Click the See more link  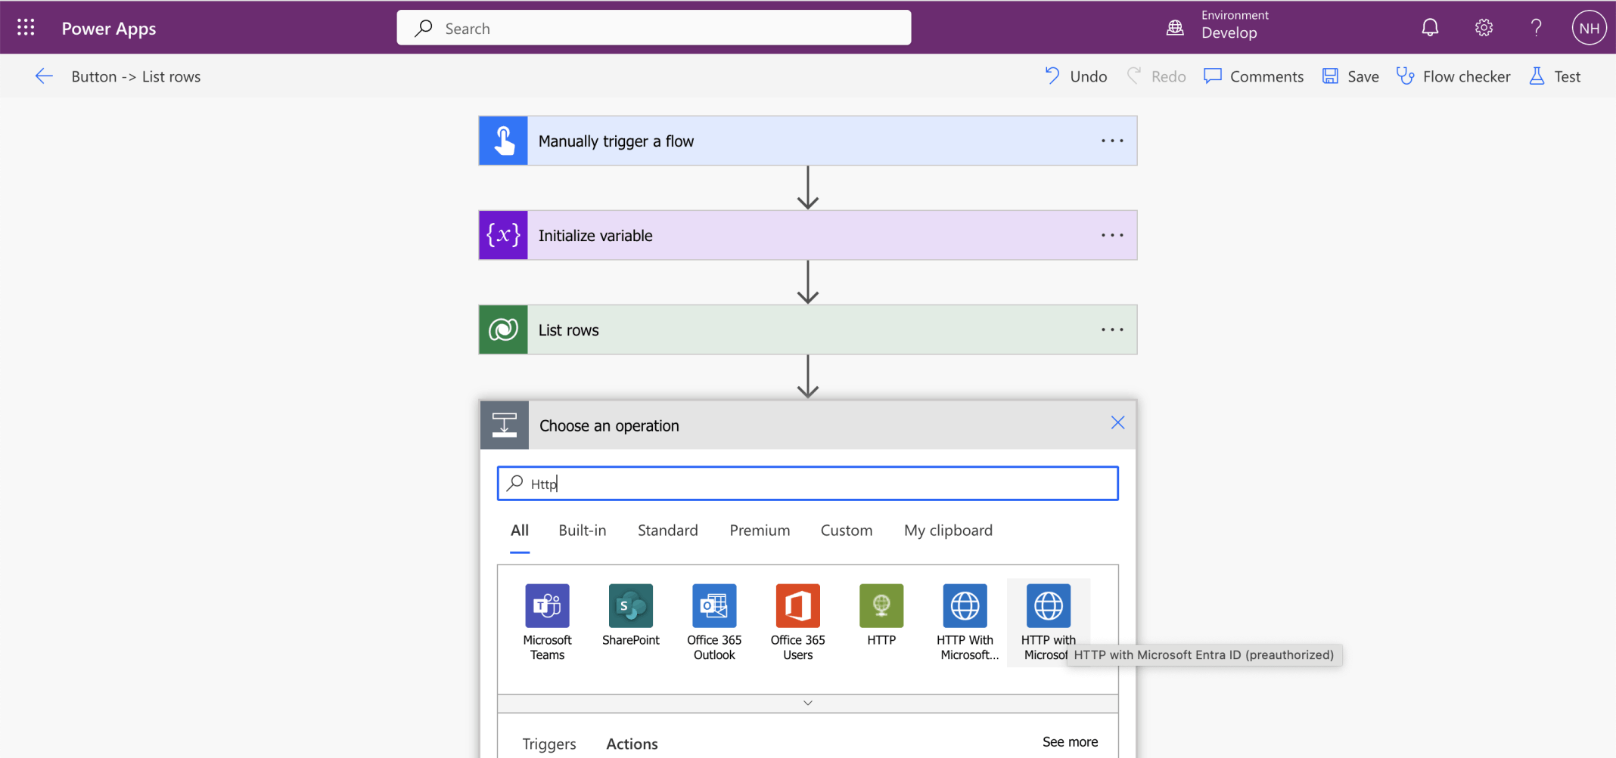click(1070, 742)
